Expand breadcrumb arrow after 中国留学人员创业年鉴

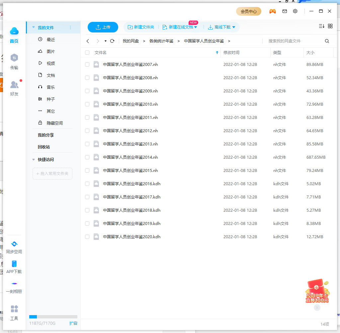pyautogui.click(x=229, y=41)
